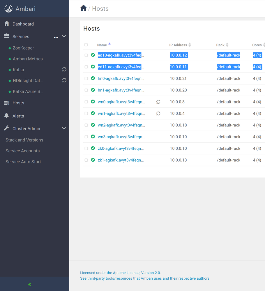This screenshot has width=265, height=291.
Task: Check the box for hn0-agkafk host
Action: pos(86,79)
